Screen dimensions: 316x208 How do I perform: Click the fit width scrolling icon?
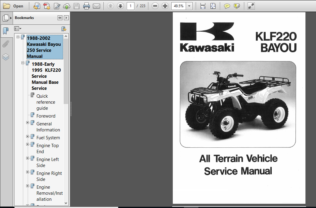(x=203, y=6)
